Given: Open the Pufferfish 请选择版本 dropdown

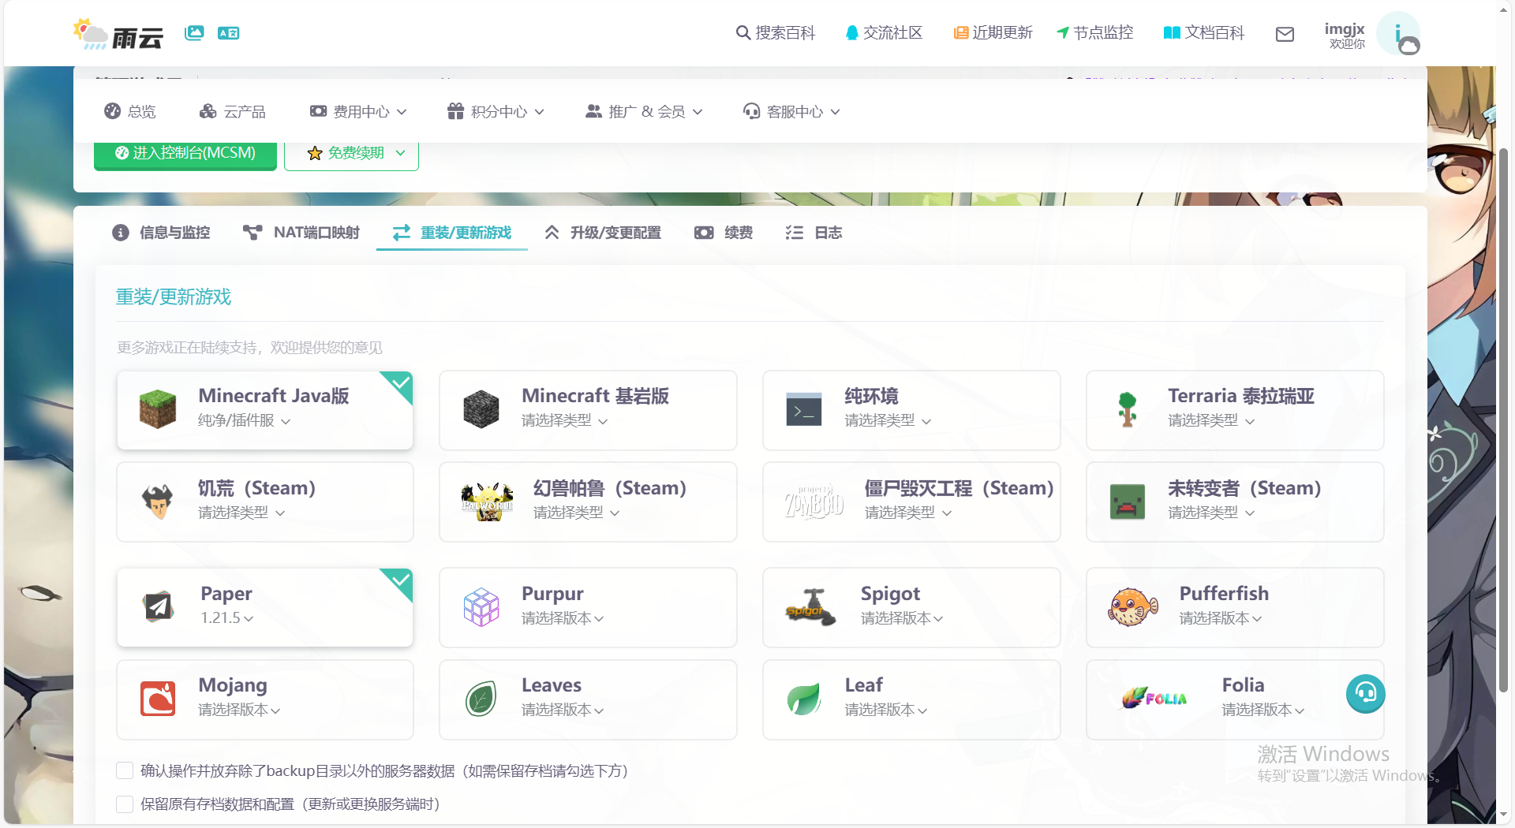Looking at the screenshot, I should pos(1221,618).
